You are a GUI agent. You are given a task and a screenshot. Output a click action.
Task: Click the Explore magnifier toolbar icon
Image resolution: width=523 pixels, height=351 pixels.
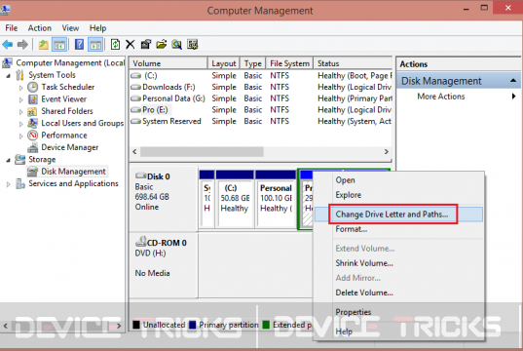click(x=177, y=44)
